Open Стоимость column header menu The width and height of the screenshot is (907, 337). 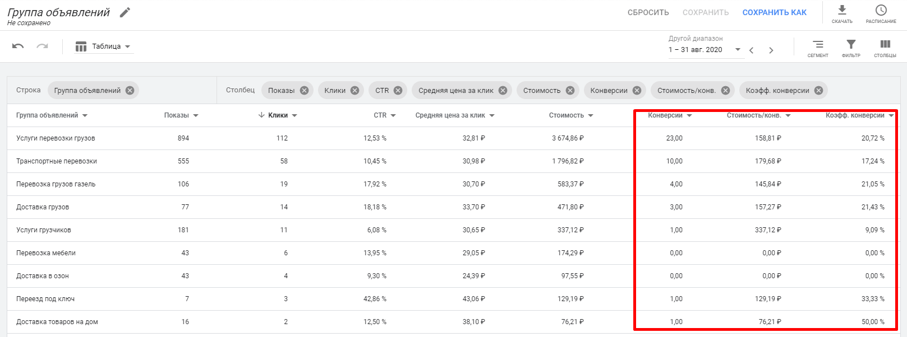click(591, 116)
